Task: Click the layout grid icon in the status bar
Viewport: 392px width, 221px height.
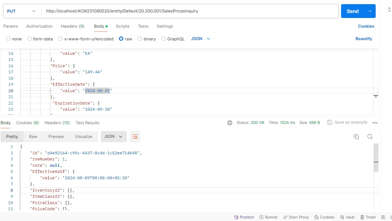Action: (383, 217)
